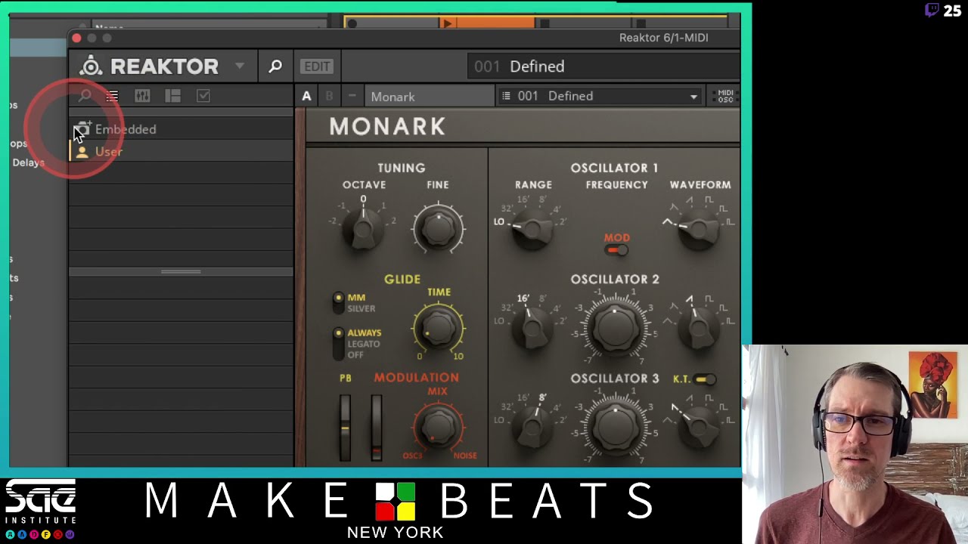The image size is (968, 544).
Task: Click the Oscillator 2 Range knob
Action: [532, 327]
